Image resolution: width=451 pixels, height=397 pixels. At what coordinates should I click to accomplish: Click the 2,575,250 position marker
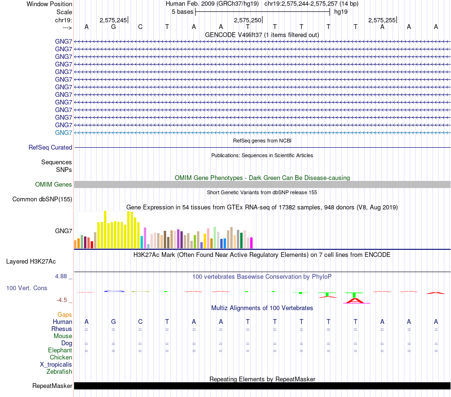(248, 20)
